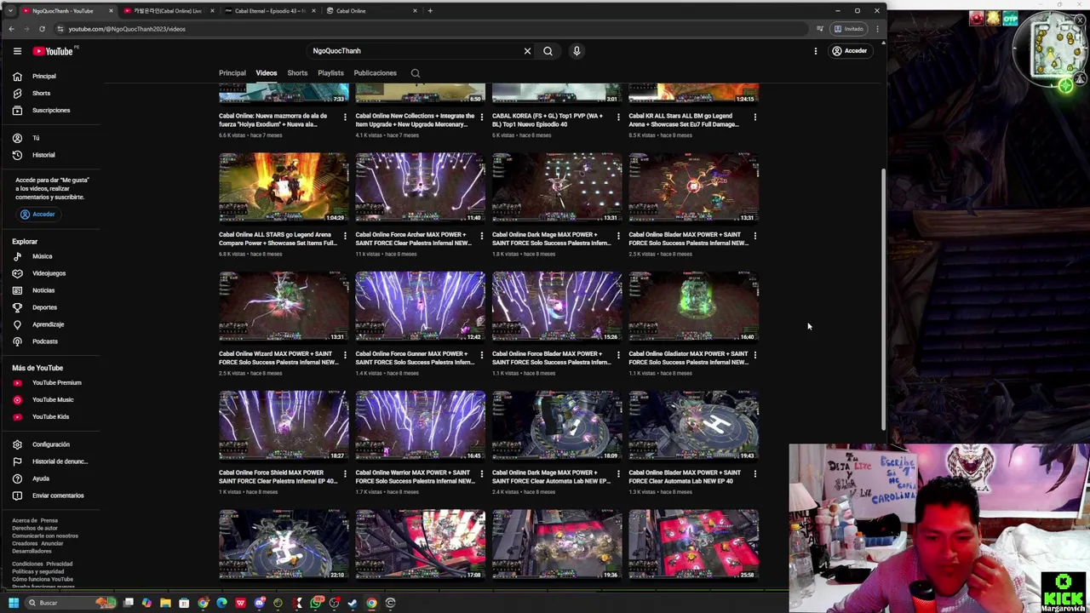Explore Música category
Screen dimensions: 1090x613
point(42,256)
